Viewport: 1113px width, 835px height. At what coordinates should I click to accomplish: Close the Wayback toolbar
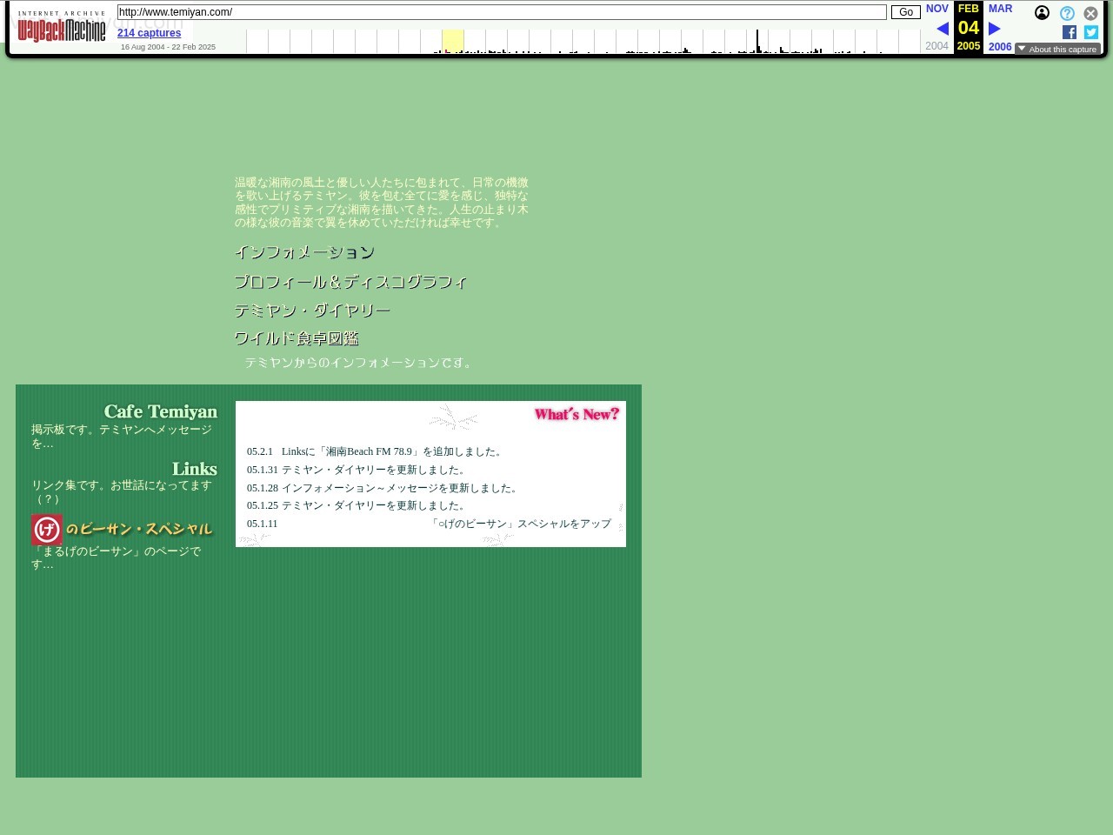1090,13
